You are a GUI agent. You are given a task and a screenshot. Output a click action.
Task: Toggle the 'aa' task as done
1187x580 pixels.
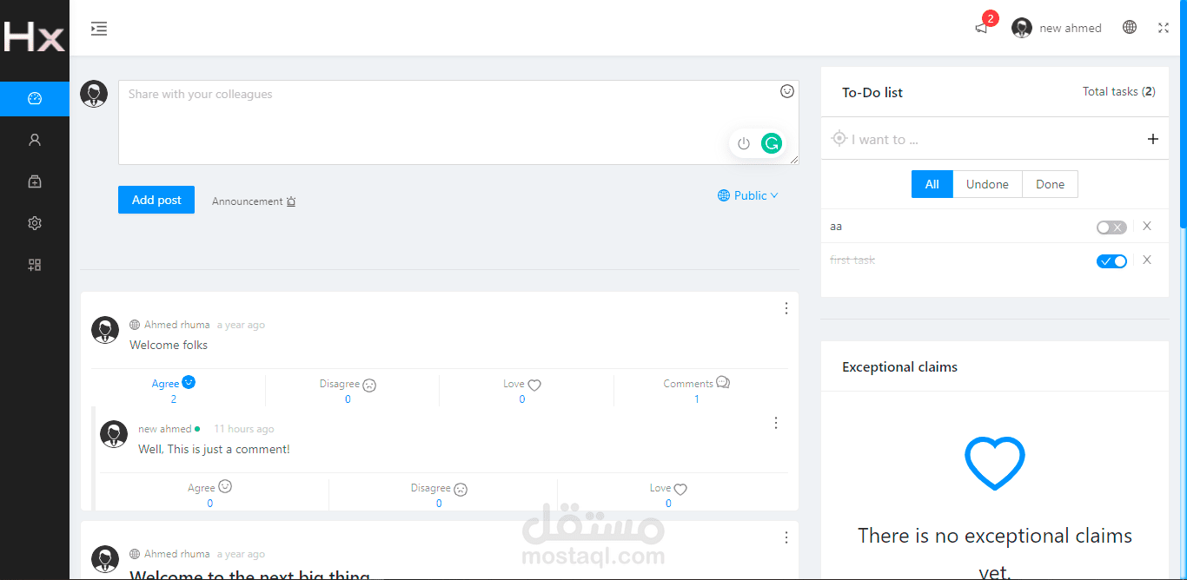click(1111, 227)
